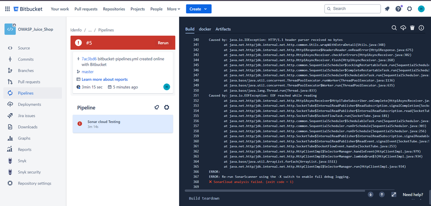This screenshot has height=206, width=431.
Task: Switch to the Build tab
Action: click(x=190, y=29)
